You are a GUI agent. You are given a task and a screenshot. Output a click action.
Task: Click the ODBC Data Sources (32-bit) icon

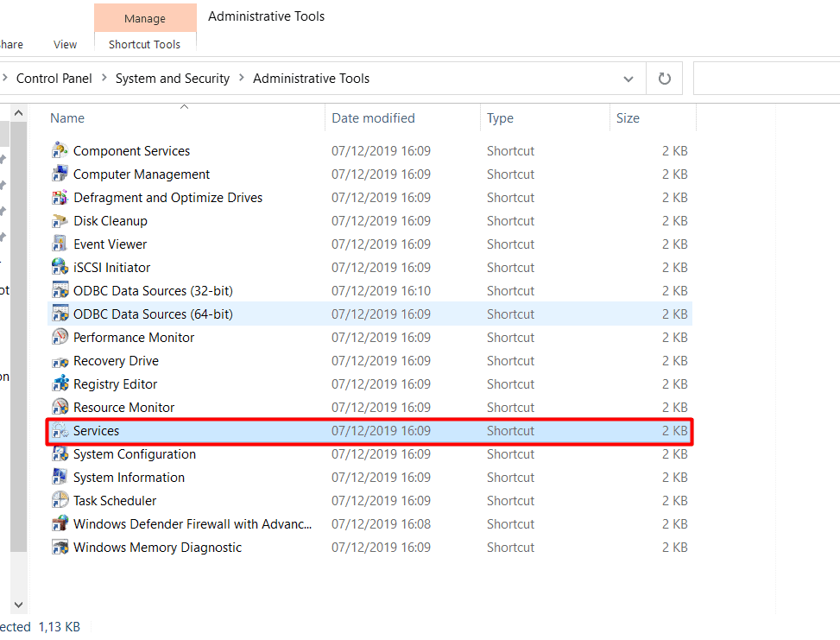pyautogui.click(x=60, y=290)
